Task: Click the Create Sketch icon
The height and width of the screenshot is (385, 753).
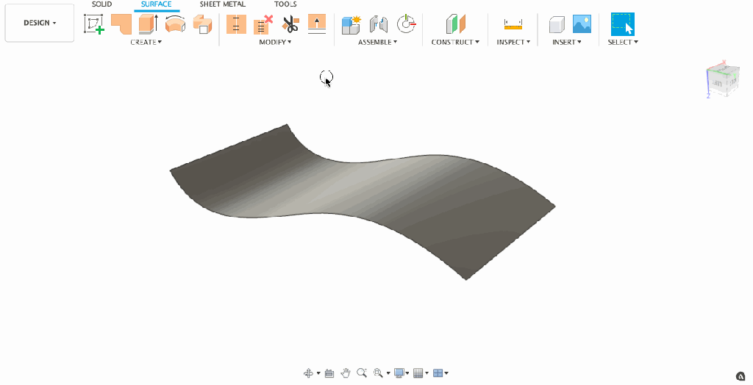Action: coord(93,24)
